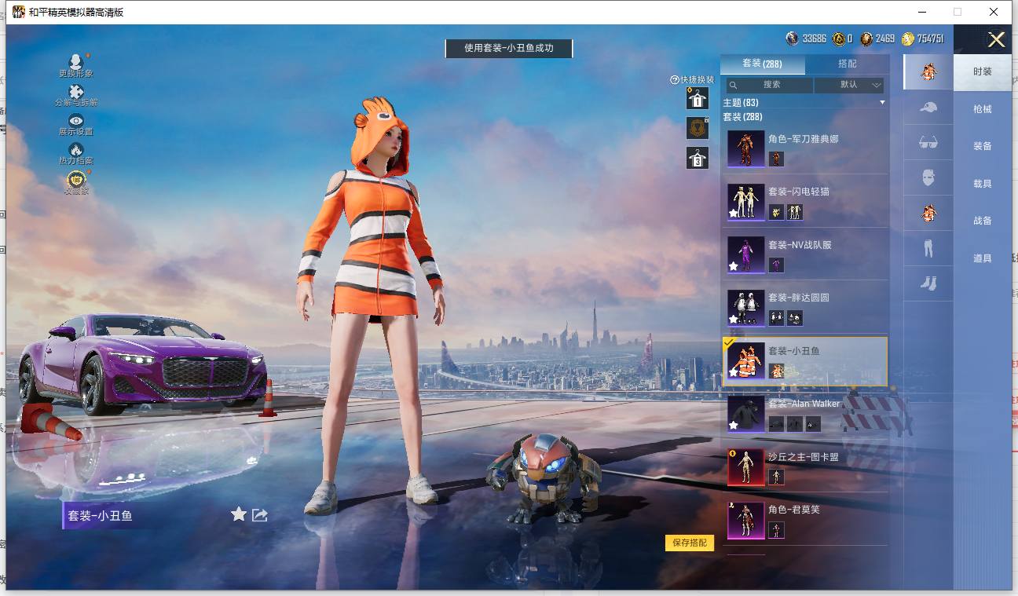This screenshot has height=596, width=1018.
Task: Toggle 展示设置 eye display settings
Action: (75, 120)
